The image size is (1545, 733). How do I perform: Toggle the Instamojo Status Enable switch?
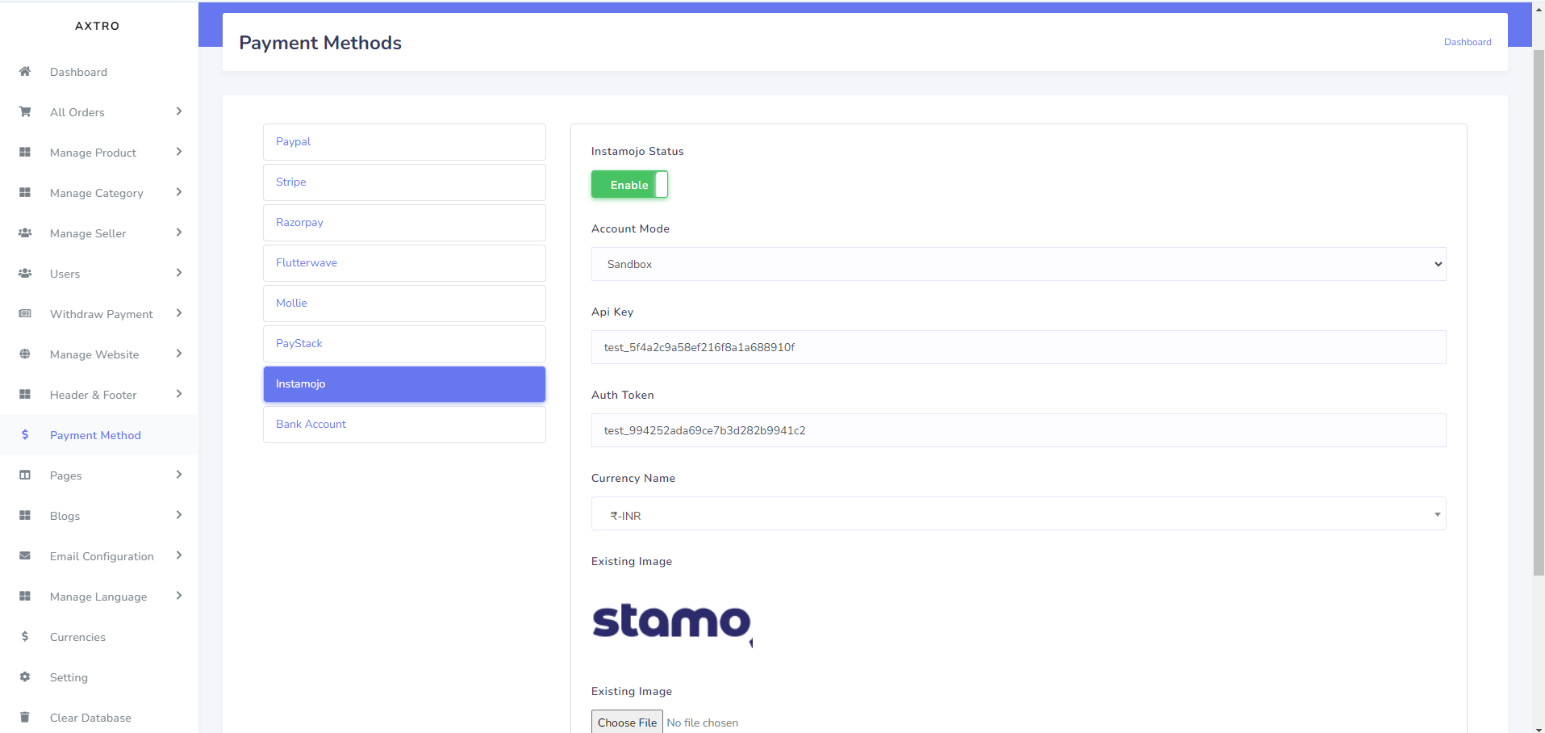pyautogui.click(x=629, y=185)
